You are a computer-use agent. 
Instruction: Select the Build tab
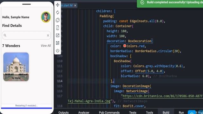click(166, 112)
